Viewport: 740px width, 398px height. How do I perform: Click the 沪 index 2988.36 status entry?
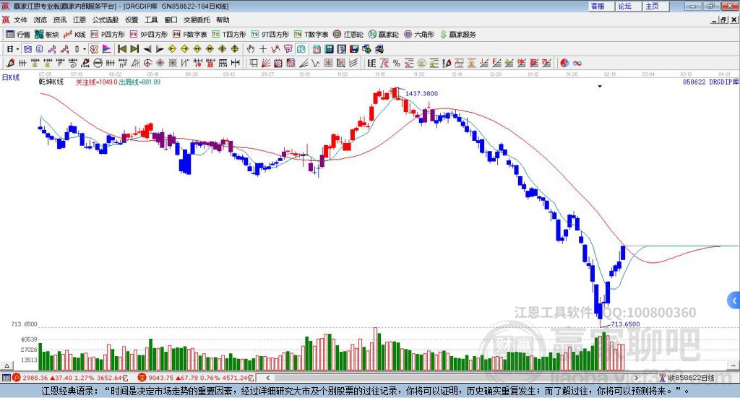[70, 378]
